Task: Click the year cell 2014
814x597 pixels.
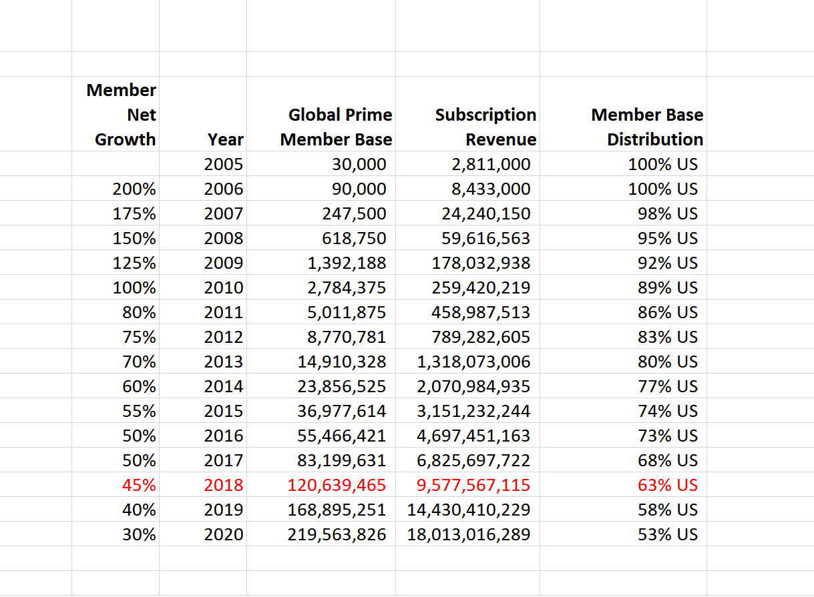Action: pos(203,386)
